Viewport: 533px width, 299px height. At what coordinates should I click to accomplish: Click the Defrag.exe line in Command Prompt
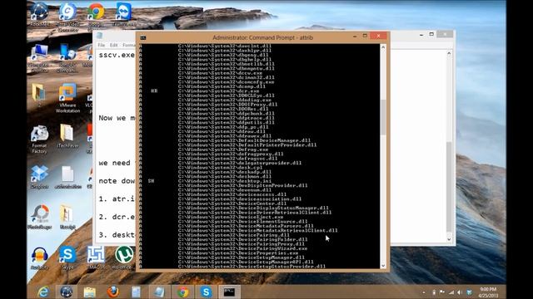tap(223, 149)
